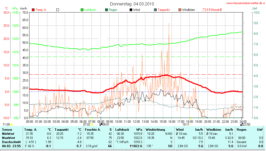Image resolution: width=266 pixels, height=151 pixels.
Task: Click the 6.5 Monat-Ø legend marker
Action: [204, 10]
